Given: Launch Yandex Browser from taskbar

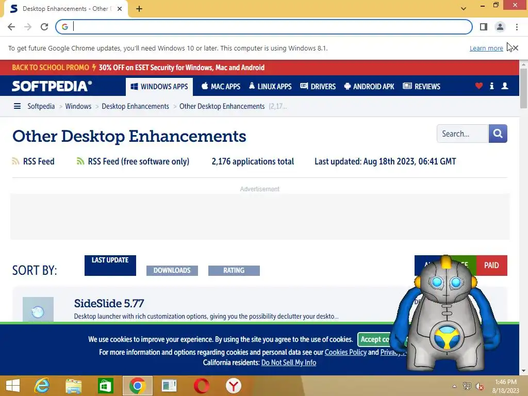Looking at the screenshot, I should tap(234, 386).
